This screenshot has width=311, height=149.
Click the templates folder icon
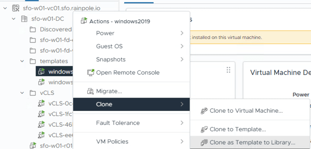[33, 61]
